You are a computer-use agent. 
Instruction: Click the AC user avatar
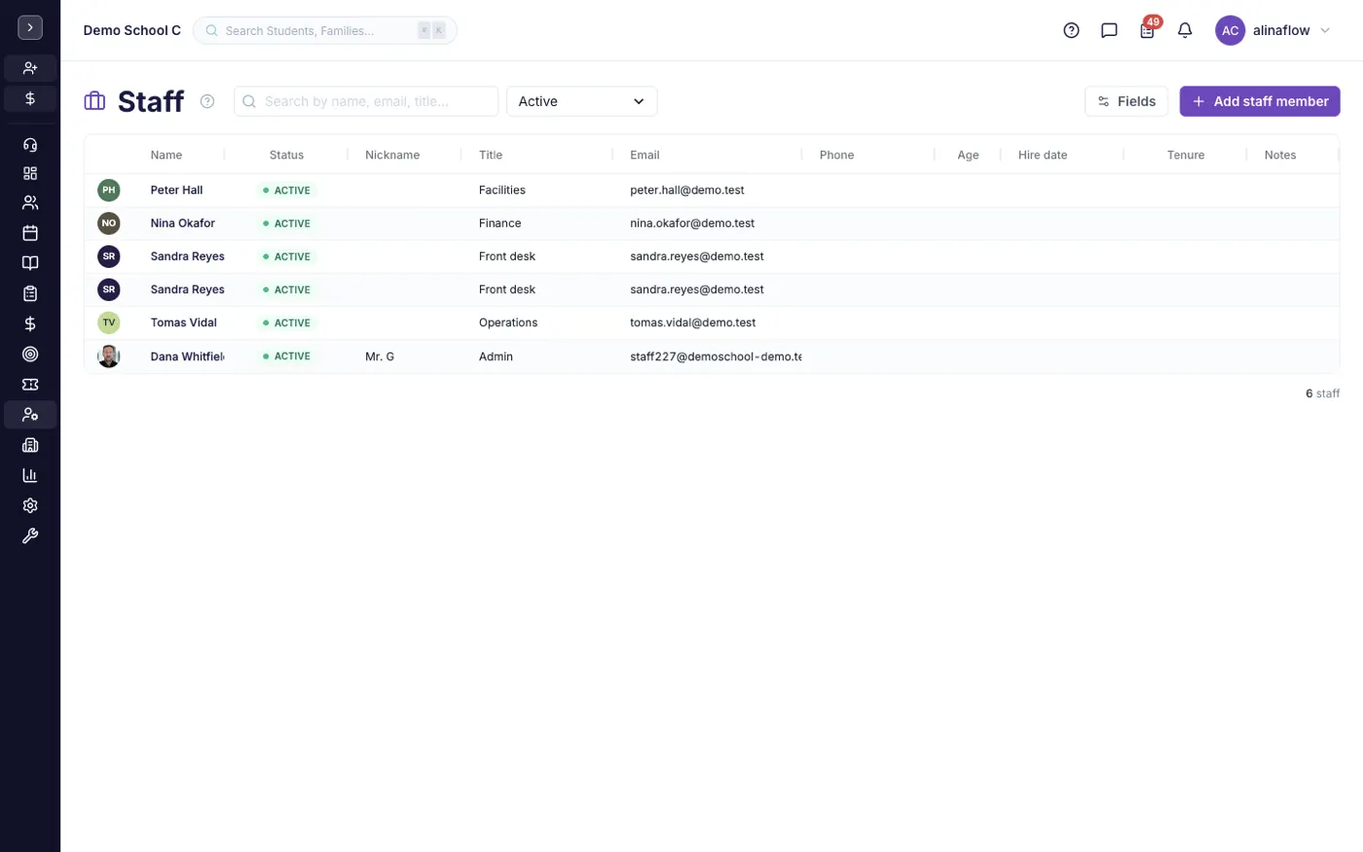[x=1230, y=30]
